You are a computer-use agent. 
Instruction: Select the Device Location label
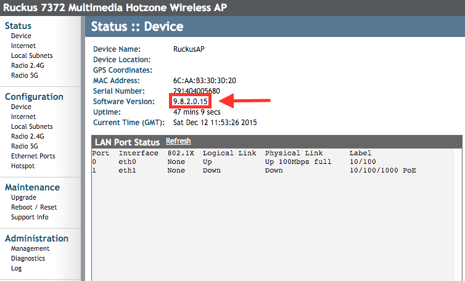122,60
